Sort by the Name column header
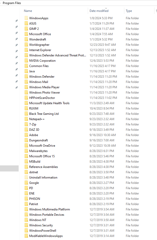157x240 pixels. click(28, 11)
